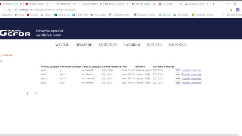
Task: Open the ENTRETIEN menu page
Action: click(x=108, y=45)
